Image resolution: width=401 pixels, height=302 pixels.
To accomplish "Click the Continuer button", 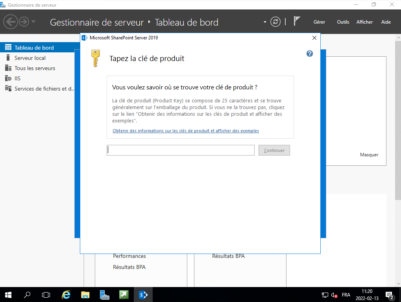I will tap(274, 150).
